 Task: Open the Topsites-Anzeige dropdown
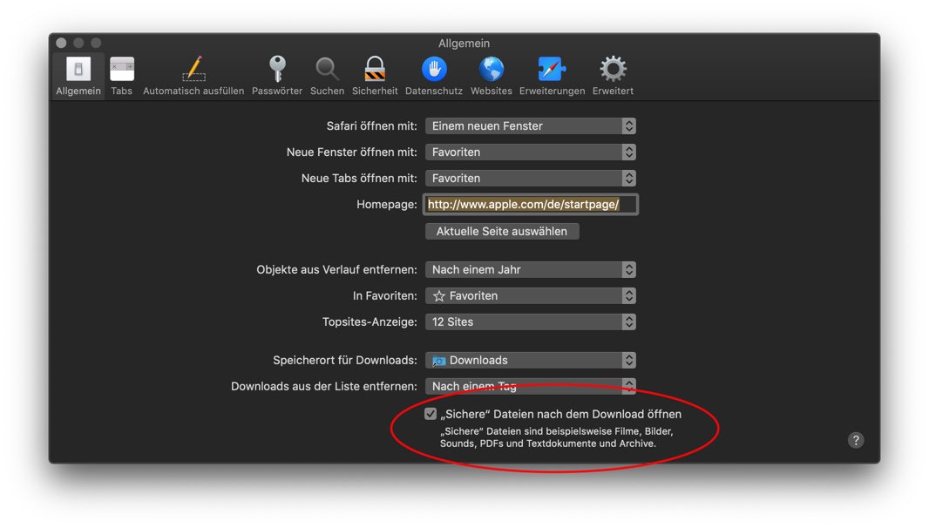530,322
